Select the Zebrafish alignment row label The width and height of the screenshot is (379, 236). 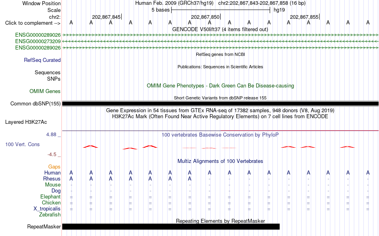coord(50,215)
